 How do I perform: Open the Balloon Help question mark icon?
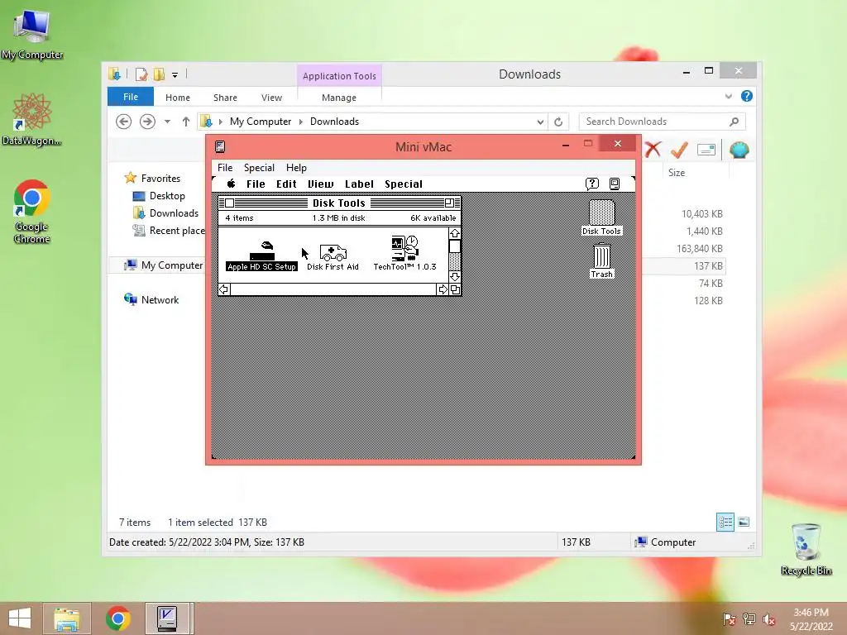592,184
